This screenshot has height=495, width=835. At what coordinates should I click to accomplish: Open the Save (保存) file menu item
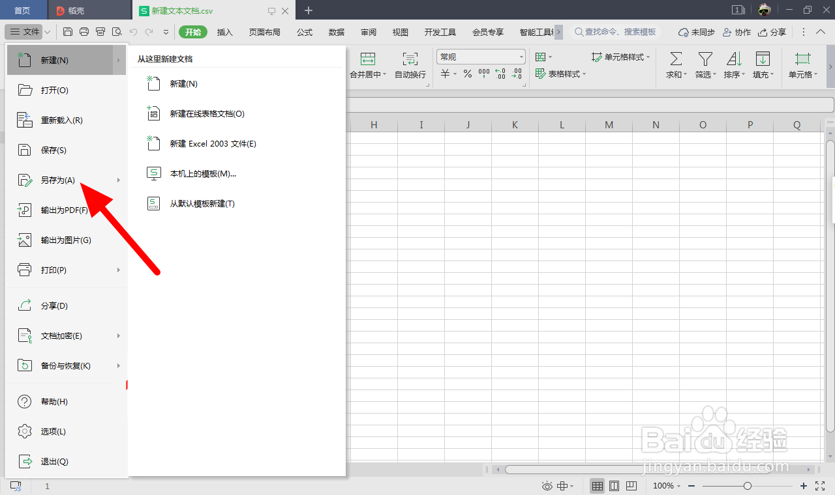coord(65,150)
